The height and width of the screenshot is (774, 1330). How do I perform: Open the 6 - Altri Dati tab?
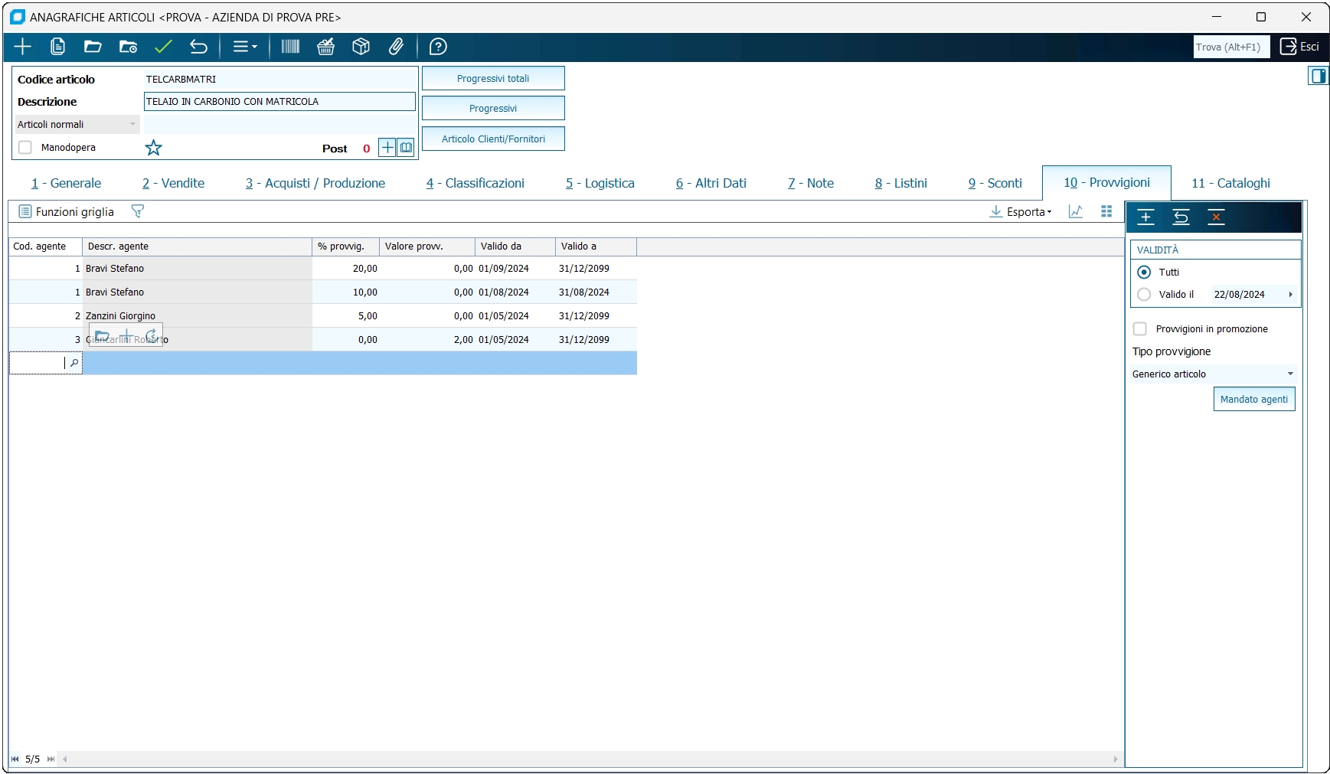click(711, 183)
